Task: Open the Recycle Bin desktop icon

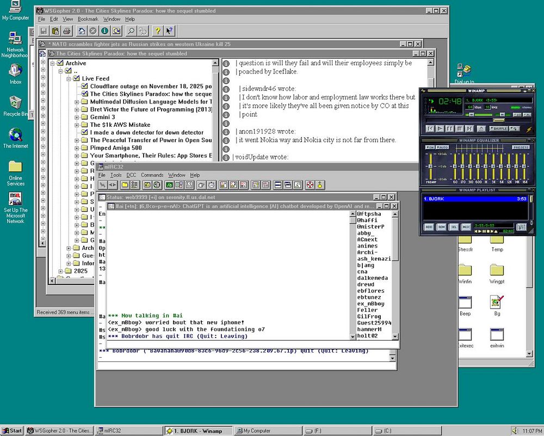Action: [x=15, y=103]
